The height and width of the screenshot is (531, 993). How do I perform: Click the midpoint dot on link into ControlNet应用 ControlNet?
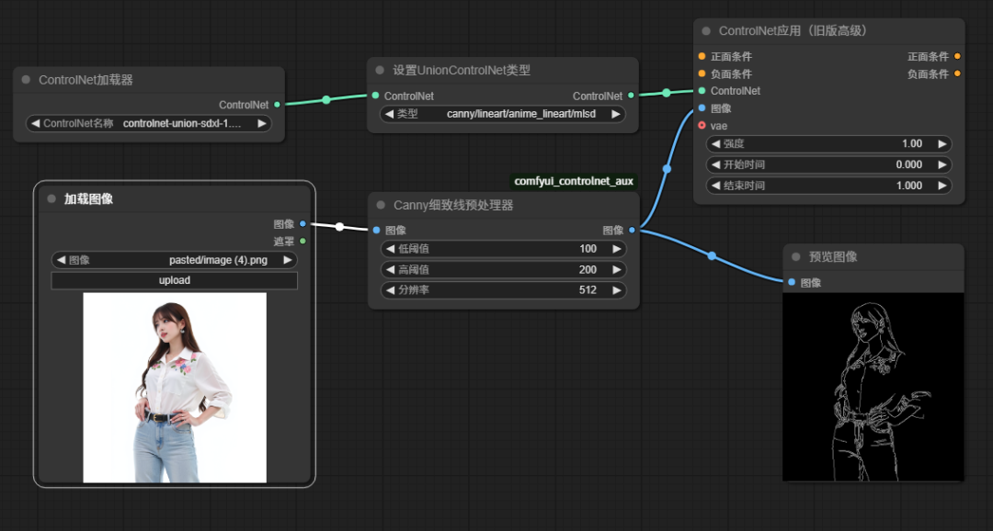click(x=667, y=93)
